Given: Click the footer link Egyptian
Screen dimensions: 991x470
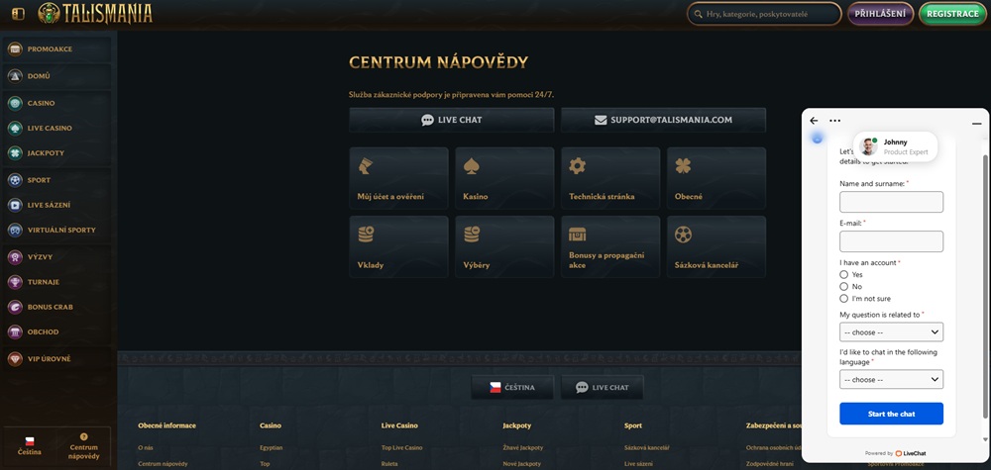Looking at the screenshot, I should point(272,448).
